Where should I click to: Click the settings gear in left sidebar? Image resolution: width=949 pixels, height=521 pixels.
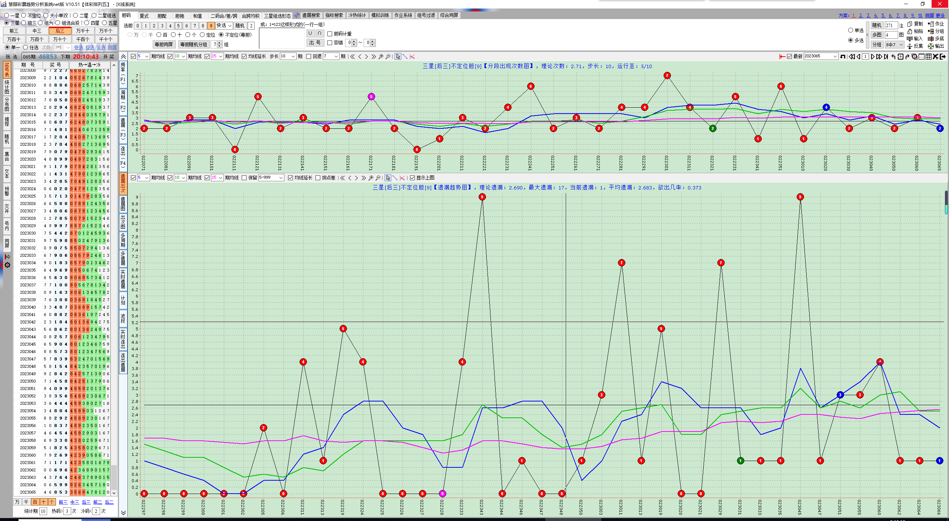pyautogui.click(x=7, y=265)
